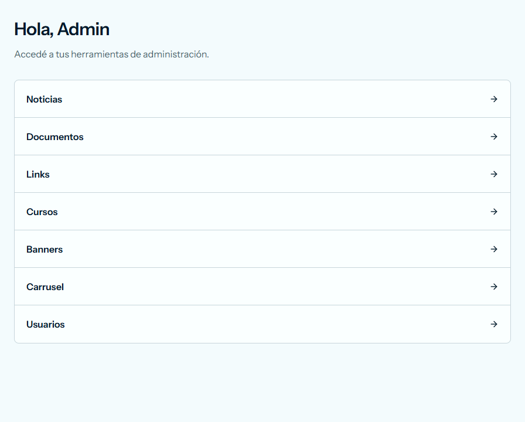525x422 pixels.
Task: Open the Noticias section
Action: (x=262, y=99)
